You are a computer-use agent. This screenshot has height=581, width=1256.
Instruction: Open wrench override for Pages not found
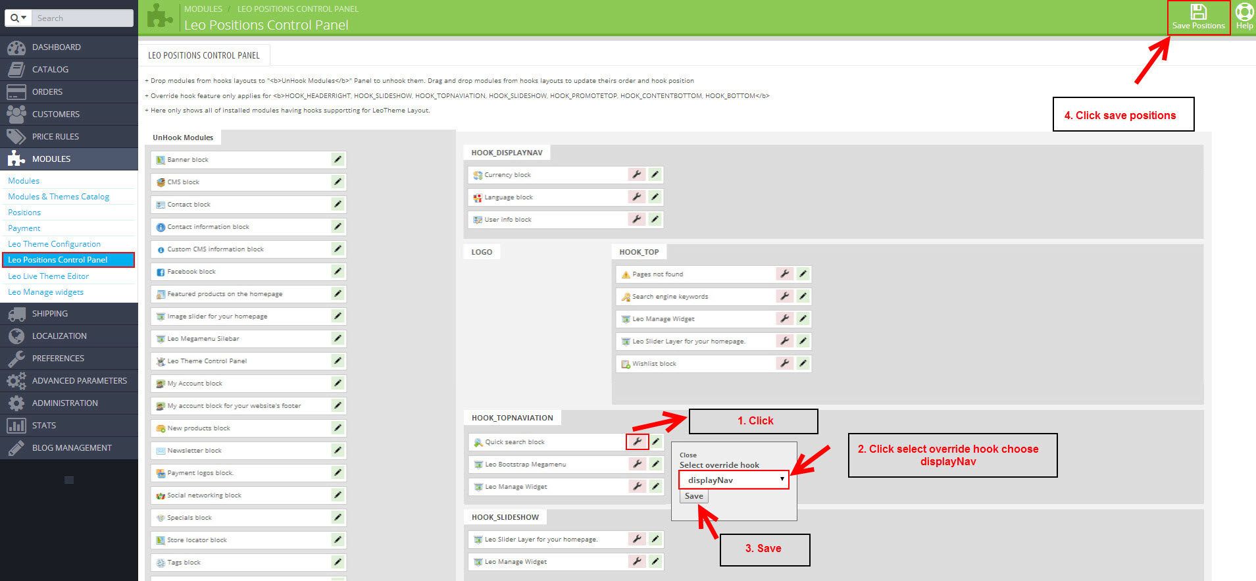pyautogui.click(x=784, y=274)
